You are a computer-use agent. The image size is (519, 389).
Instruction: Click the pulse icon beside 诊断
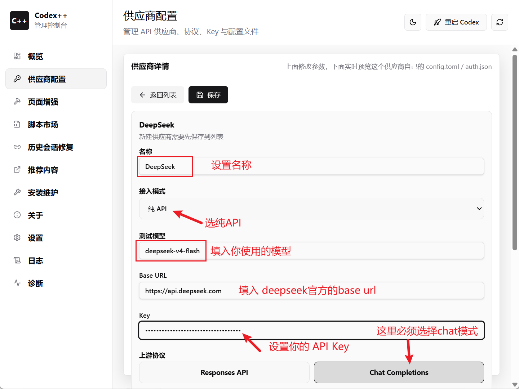tap(17, 283)
